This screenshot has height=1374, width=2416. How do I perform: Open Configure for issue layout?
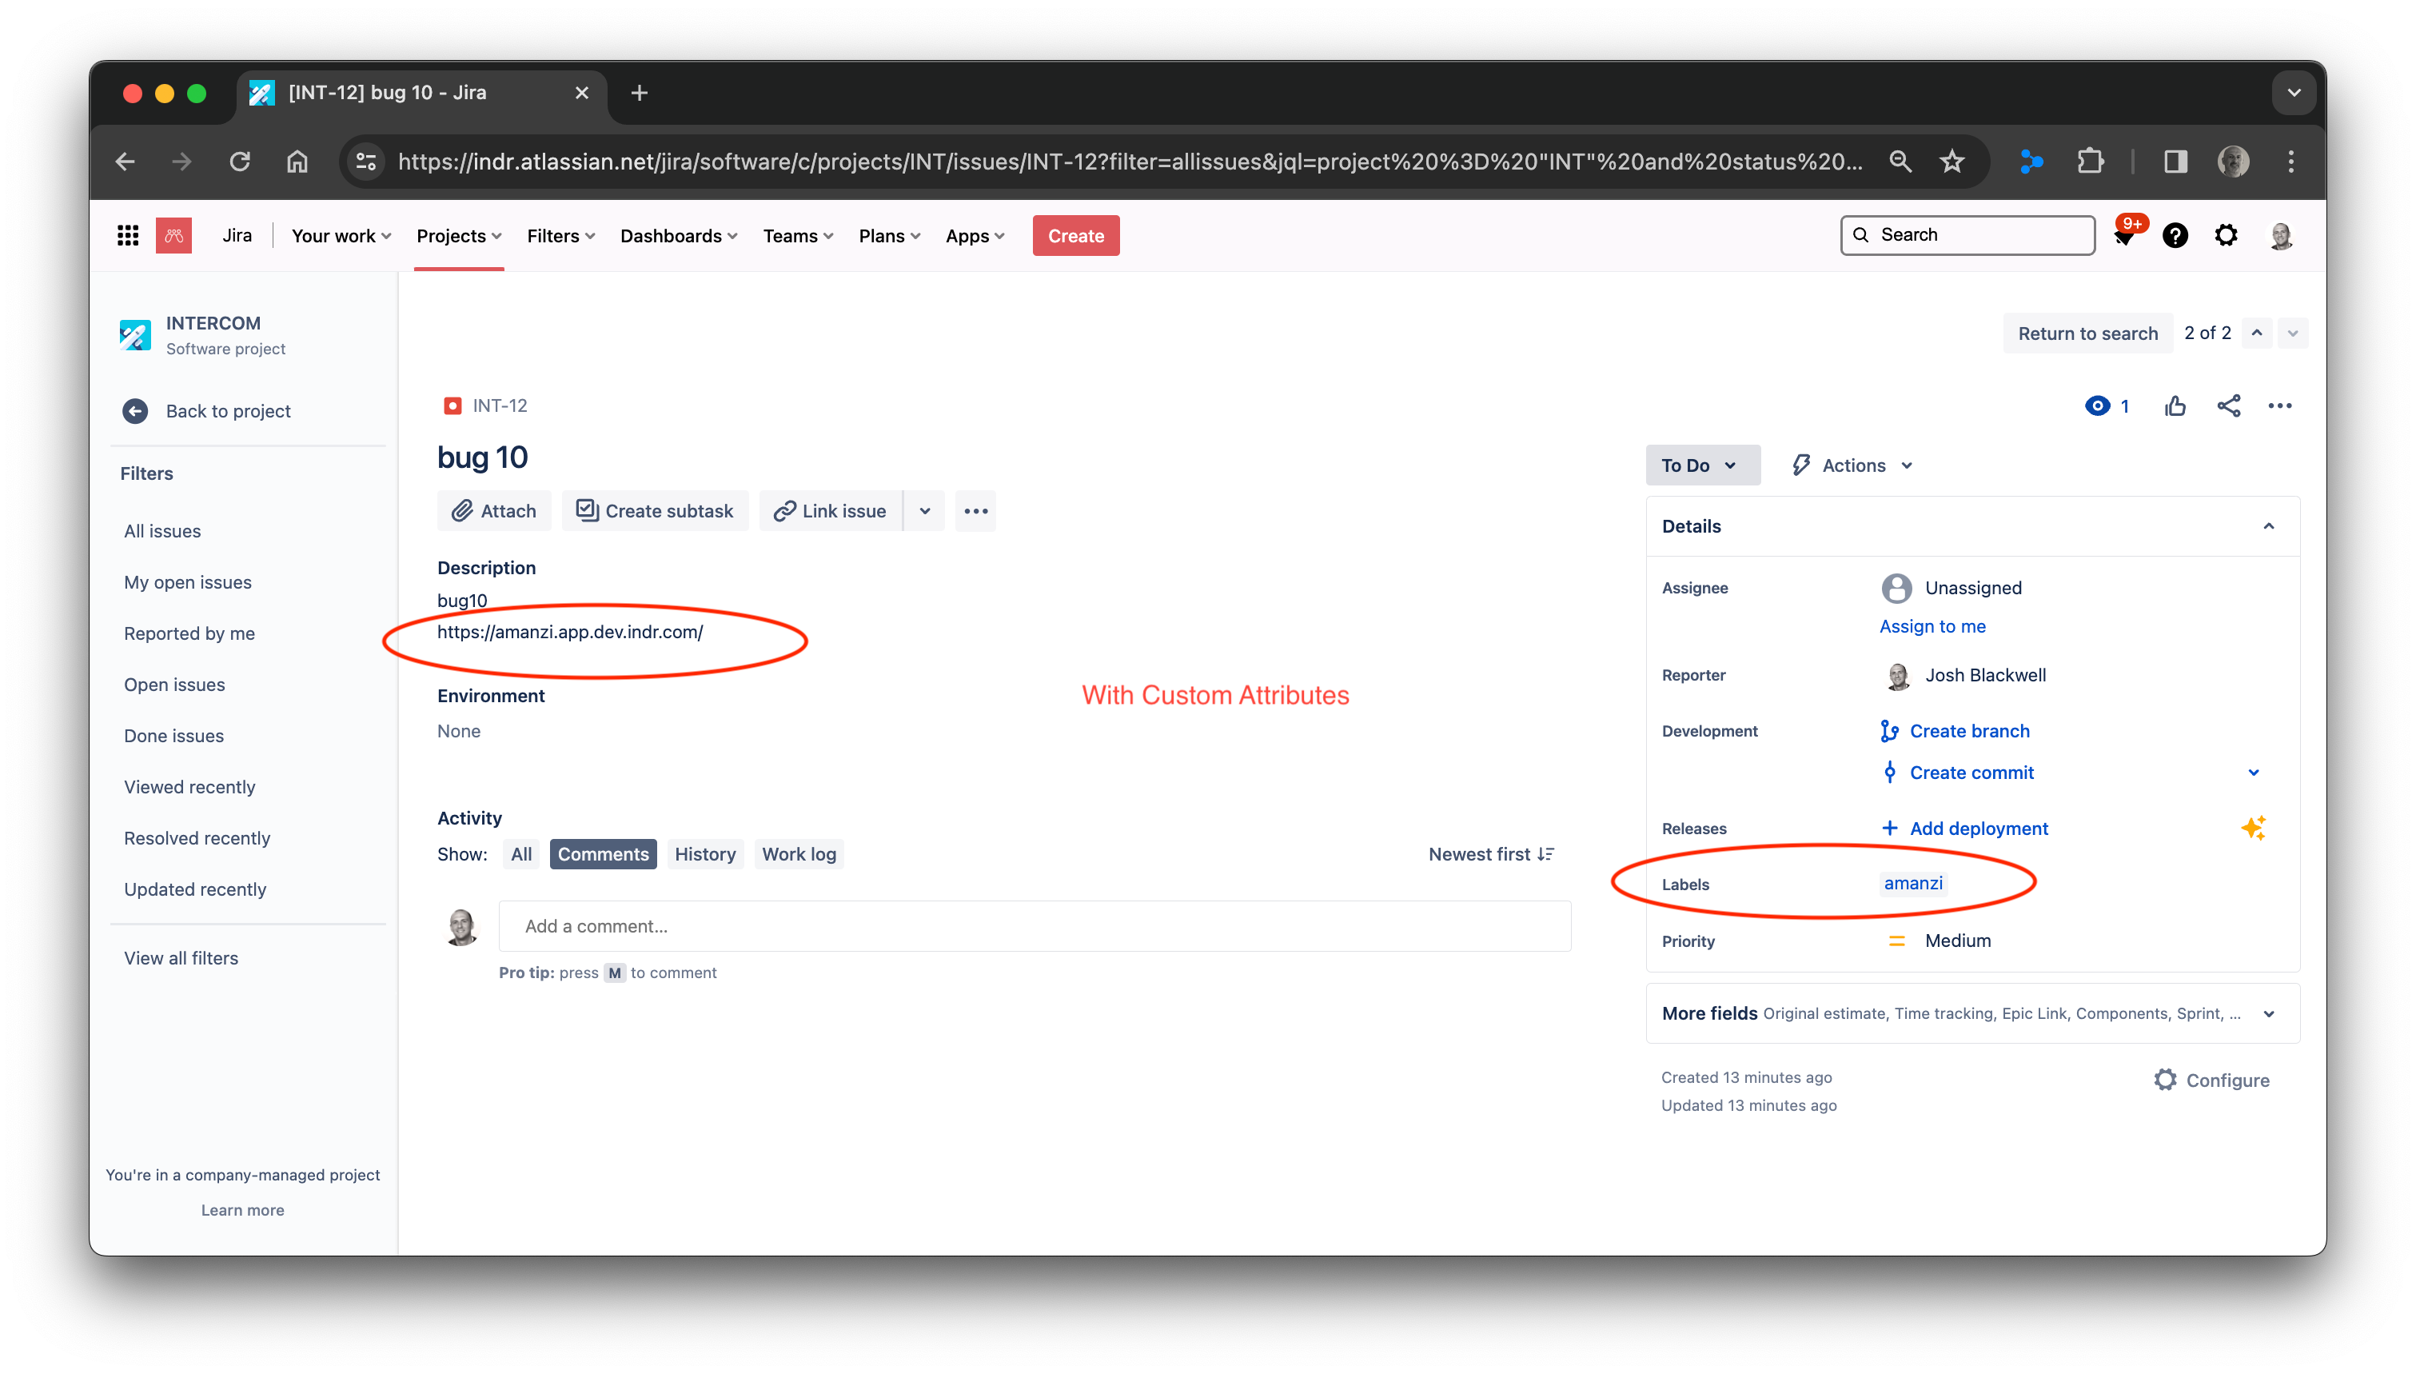[x=2211, y=1080]
